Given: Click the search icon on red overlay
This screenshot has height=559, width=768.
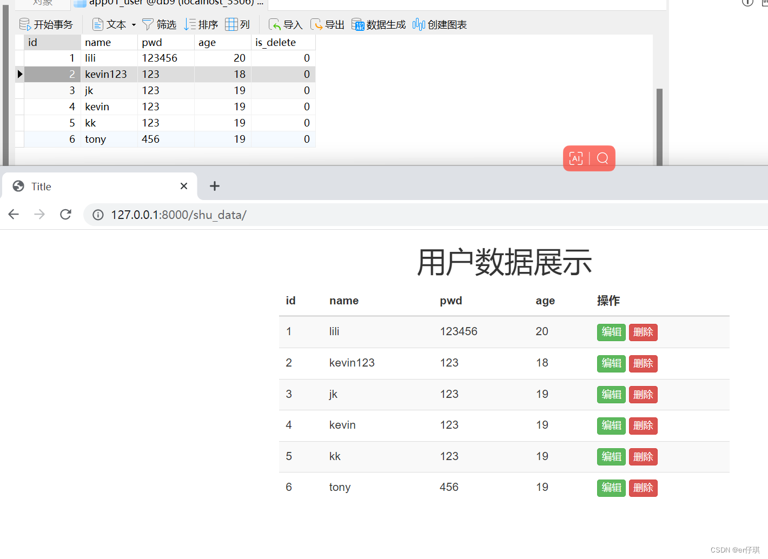Looking at the screenshot, I should pos(603,158).
